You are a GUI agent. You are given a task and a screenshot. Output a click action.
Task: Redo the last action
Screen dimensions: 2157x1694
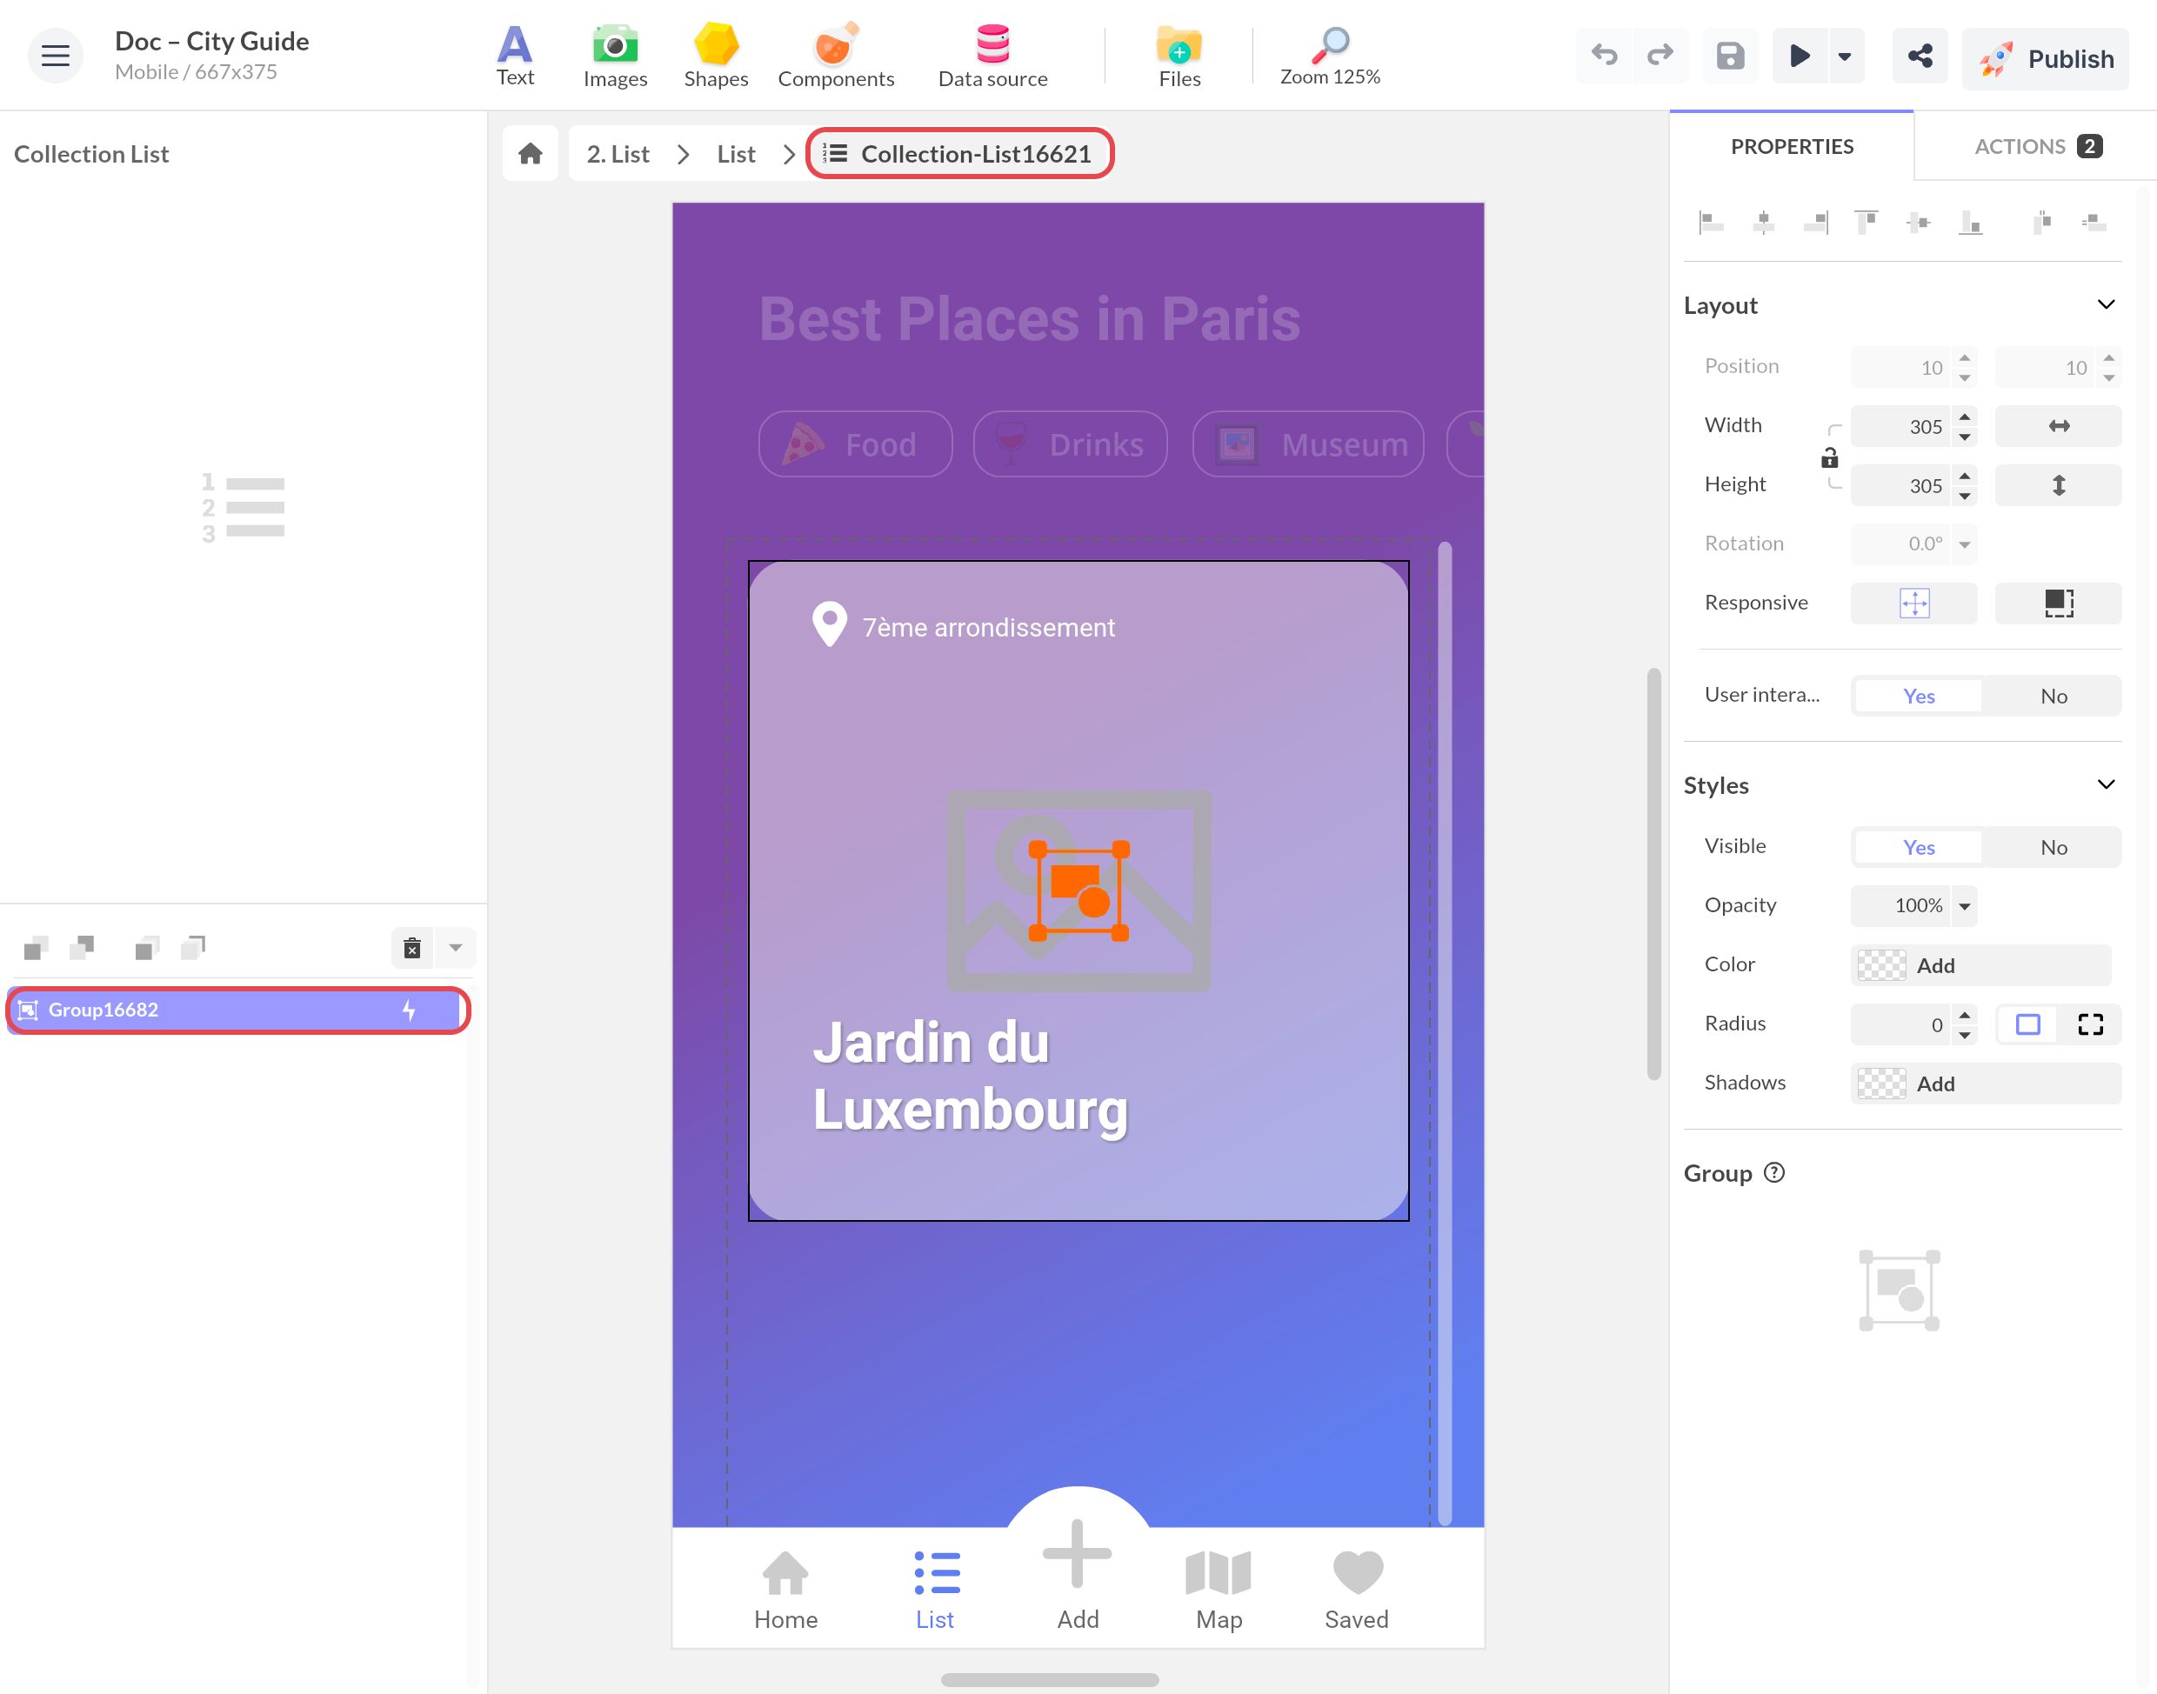(1660, 56)
